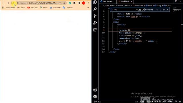
Task: Open Chrome Extensions puzzle icon
Action: click(x=74, y=3)
